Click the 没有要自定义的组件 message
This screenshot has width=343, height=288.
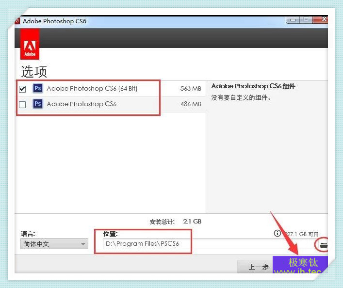[x=241, y=97]
